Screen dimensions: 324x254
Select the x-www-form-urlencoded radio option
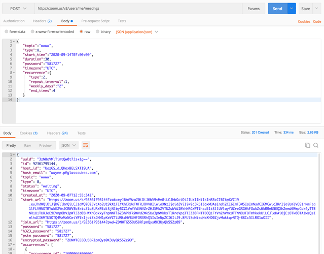tap(32, 31)
